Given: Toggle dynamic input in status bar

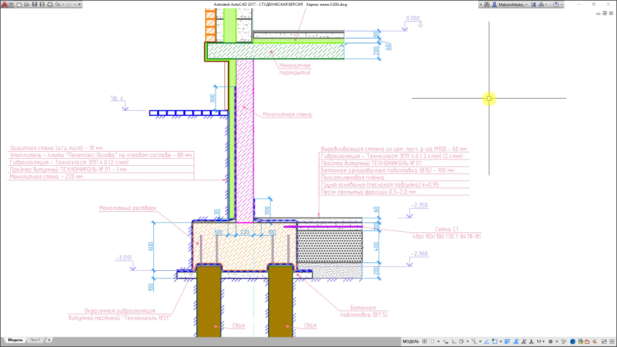Looking at the screenshot, I should point(446,341).
